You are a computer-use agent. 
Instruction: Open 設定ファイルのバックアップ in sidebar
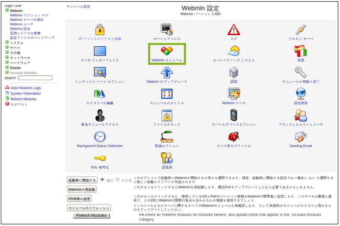[x=32, y=38]
